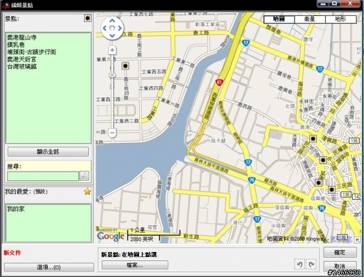Pan map up with top arrow
The width and height of the screenshot is (364, 277).
pos(112,20)
